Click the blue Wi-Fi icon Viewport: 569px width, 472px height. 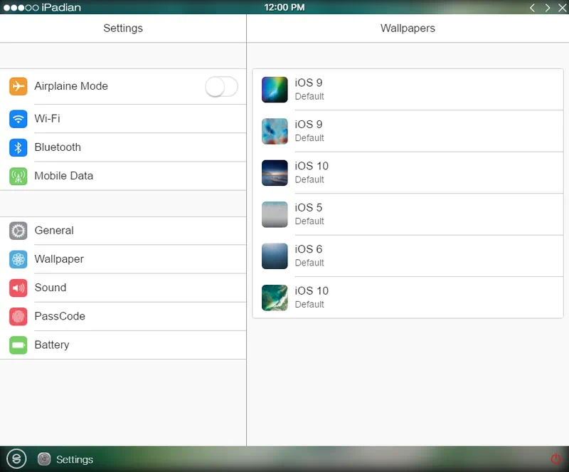18,119
